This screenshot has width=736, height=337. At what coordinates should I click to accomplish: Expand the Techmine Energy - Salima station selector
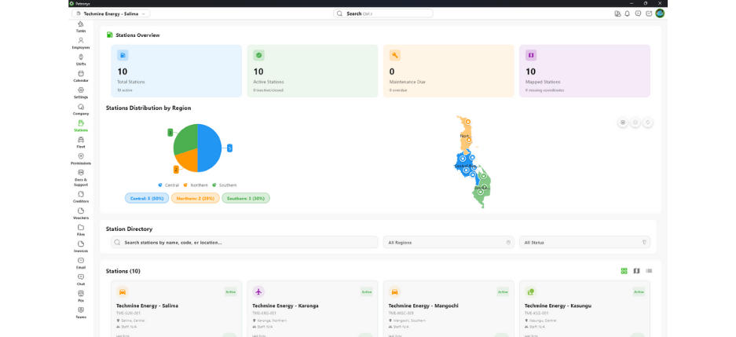point(111,13)
